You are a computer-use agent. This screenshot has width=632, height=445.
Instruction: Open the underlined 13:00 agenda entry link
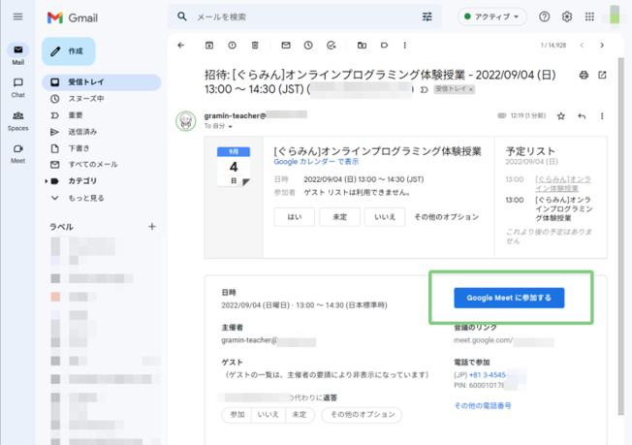click(x=562, y=184)
